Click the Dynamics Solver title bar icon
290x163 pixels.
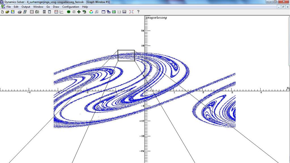click(x=2, y=2)
